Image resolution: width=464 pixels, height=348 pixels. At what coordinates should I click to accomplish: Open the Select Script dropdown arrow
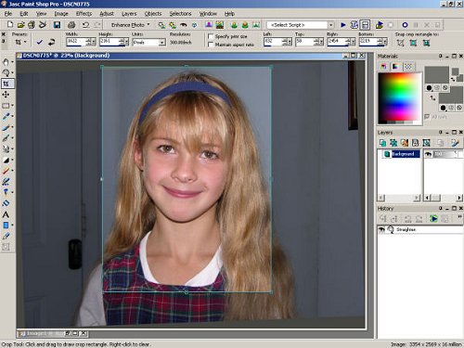point(330,25)
